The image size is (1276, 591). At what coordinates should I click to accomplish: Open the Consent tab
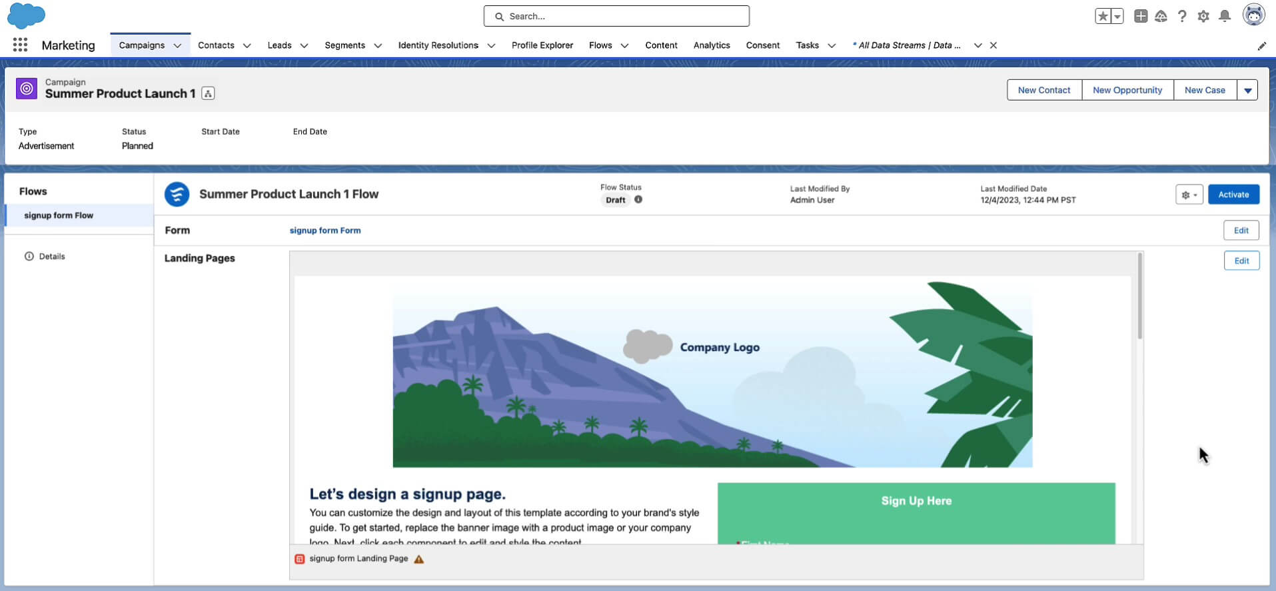click(763, 45)
